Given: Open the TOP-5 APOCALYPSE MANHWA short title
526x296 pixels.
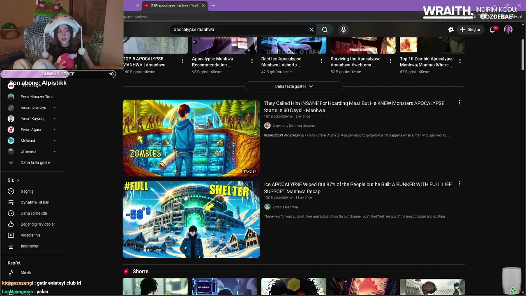Looking at the screenshot, I should pyautogui.click(x=146, y=62).
